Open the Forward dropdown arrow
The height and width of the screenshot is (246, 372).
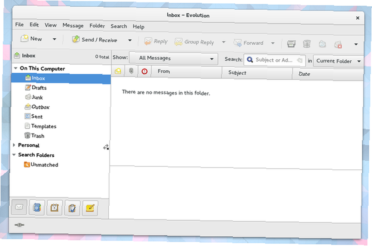[273, 43]
